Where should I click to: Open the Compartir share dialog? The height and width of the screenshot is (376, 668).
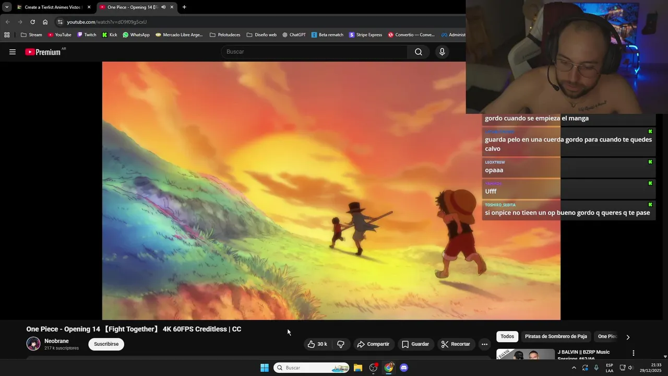click(x=373, y=344)
